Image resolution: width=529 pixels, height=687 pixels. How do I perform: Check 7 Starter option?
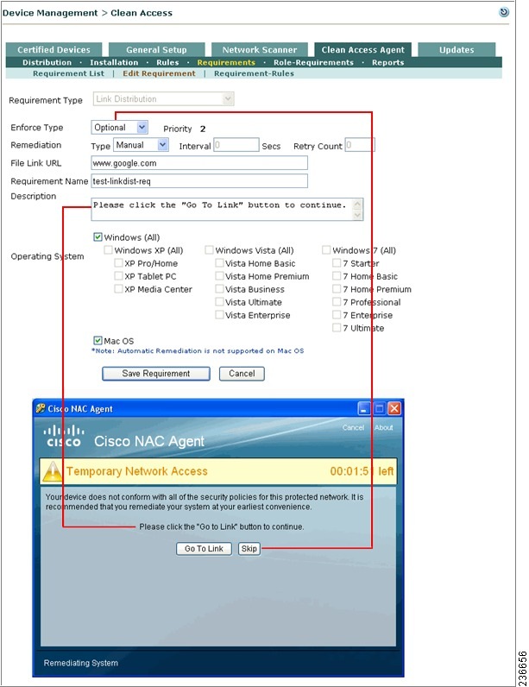point(337,263)
